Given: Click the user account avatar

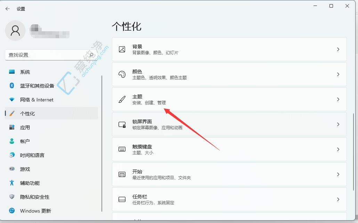Looking at the screenshot, I should (15, 31).
